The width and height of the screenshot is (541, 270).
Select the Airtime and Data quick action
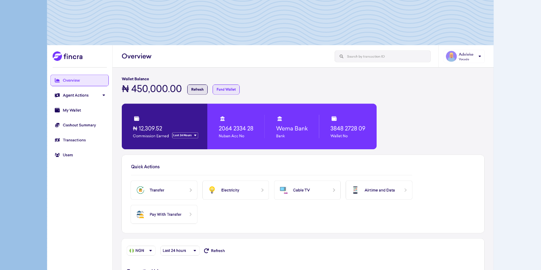pos(379,190)
